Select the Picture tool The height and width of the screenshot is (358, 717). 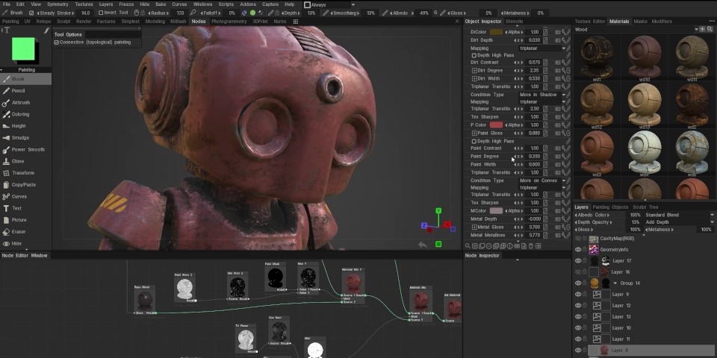pyautogui.click(x=25, y=220)
